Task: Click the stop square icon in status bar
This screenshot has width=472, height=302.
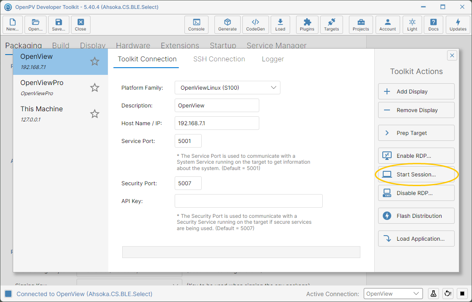Action: tap(462, 294)
